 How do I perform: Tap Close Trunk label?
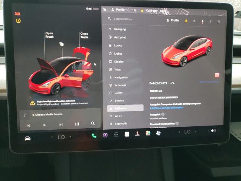(84, 35)
